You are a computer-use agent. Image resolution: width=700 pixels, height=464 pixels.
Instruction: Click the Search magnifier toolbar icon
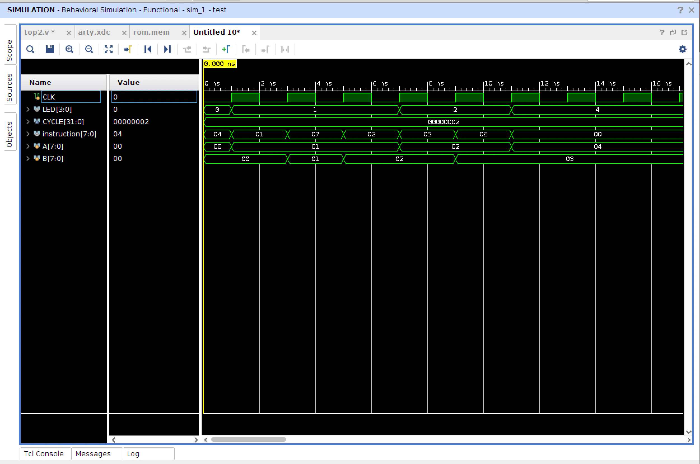[30, 49]
